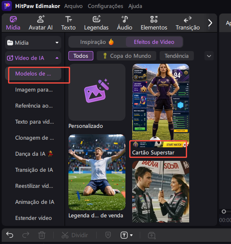The width and height of the screenshot is (231, 244).
Task: Open the Transição tool
Action: (x=188, y=23)
